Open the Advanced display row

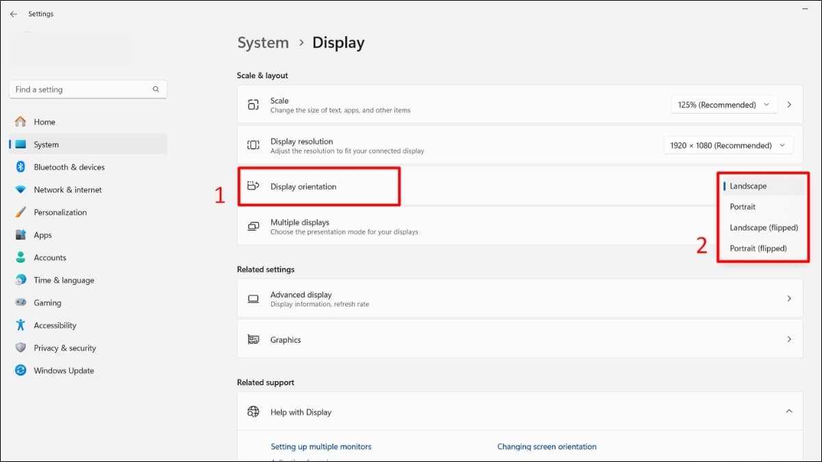520,299
